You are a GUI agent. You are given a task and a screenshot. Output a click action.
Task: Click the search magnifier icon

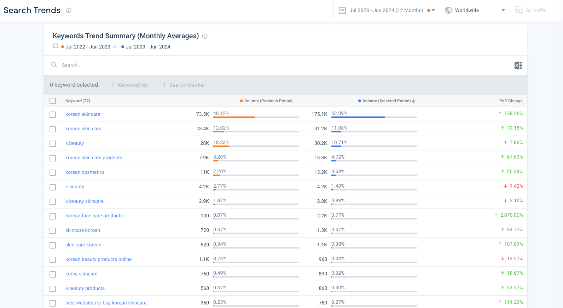(54, 65)
